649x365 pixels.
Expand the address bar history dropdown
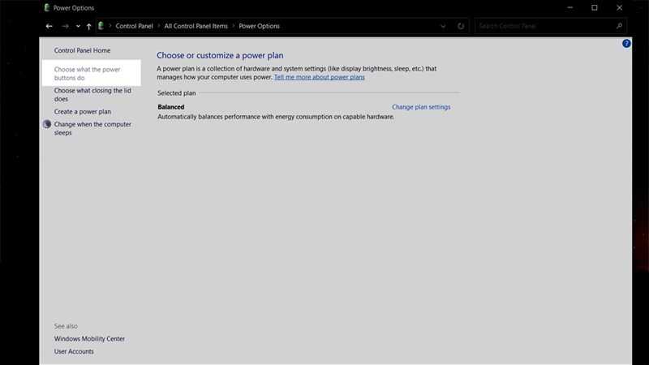[443, 26]
